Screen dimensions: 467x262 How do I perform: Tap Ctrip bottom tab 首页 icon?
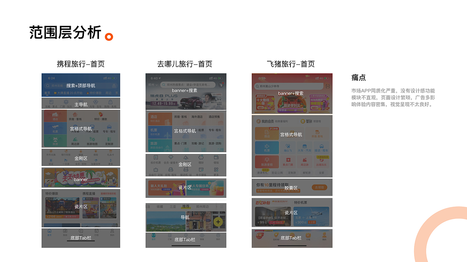coord(50,233)
